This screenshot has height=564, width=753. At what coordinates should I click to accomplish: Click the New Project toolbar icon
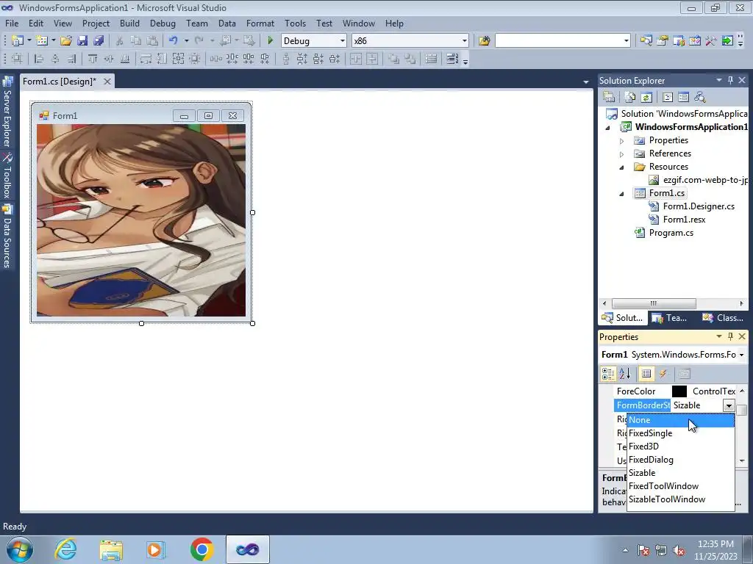point(18,41)
